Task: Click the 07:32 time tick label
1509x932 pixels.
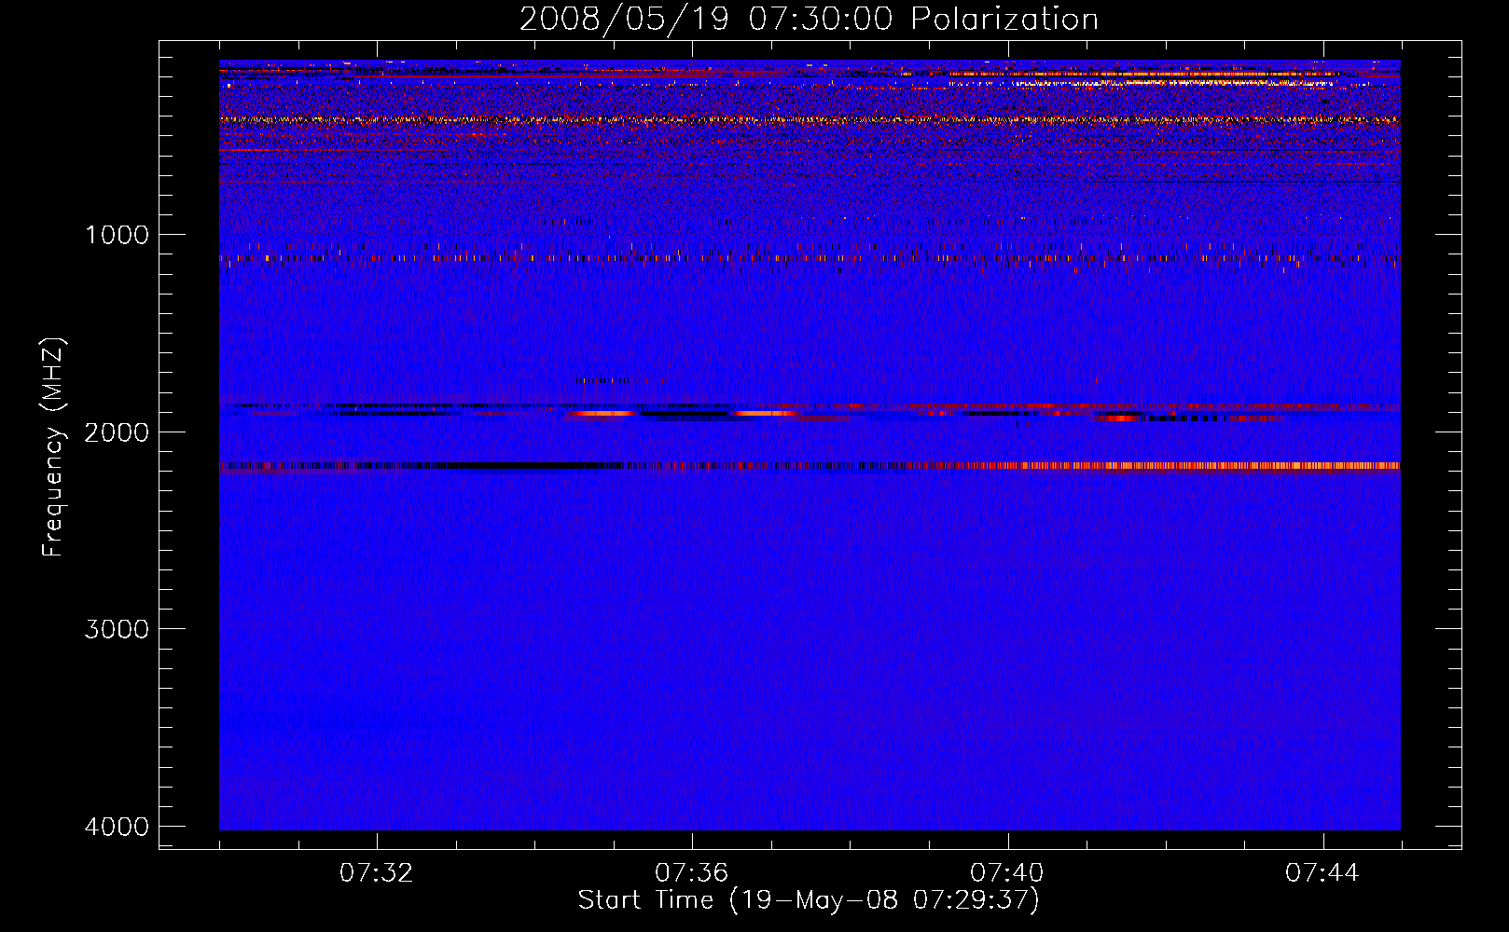Action: [x=376, y=873]
